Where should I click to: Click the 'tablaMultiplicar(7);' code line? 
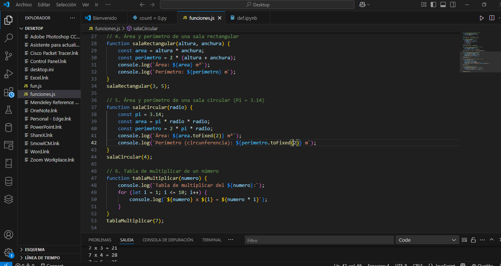135,221
